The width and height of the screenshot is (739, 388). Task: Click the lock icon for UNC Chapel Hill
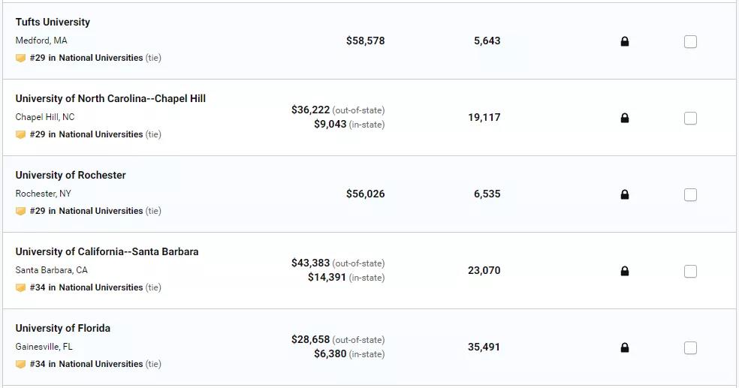[x=625, y=118]
